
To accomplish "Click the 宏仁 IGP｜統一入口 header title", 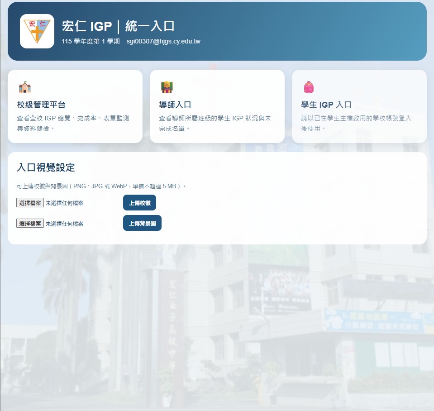I will 118,26.
